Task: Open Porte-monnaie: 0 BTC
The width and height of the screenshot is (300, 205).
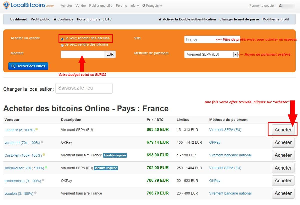Action: [x=94, y=19]
